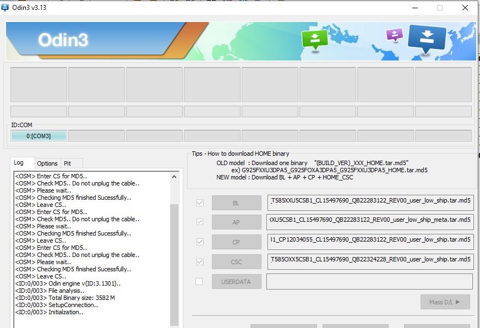Click the 'File analysis..' log line
The width and height of the screenshot is (480, 328).
pos(50,291)
